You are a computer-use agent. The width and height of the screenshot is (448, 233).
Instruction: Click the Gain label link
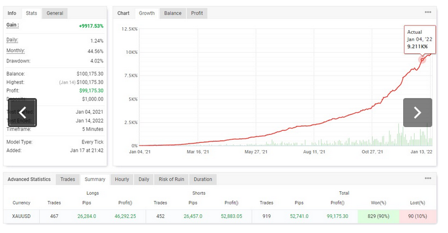pyautogui.click(x=13, y=25)
